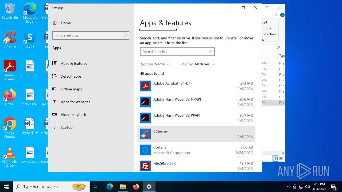This screenshot has height=192, width=342.
Task: Click magnifier icon in Search this list
Action: (211, 51)
